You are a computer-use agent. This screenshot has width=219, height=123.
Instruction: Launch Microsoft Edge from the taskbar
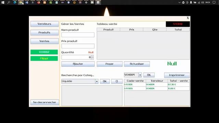15,2
